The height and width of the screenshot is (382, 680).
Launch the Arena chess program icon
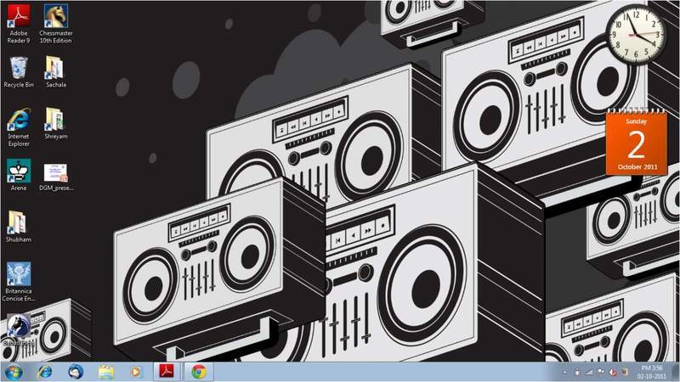click(x=19, y=175)
